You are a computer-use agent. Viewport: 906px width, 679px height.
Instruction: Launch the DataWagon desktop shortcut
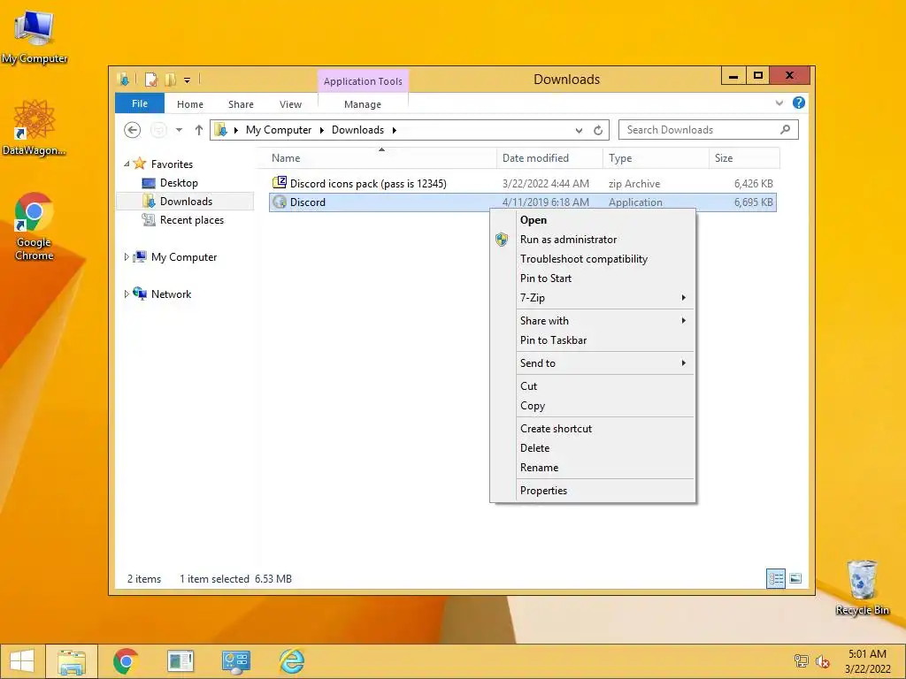point(35,127)
